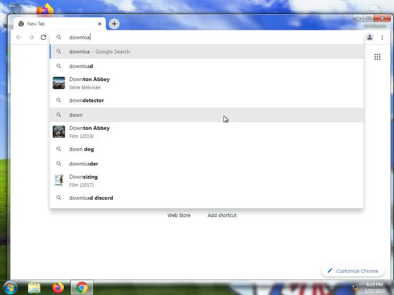Minimize the Chrome window

(358, 18)
